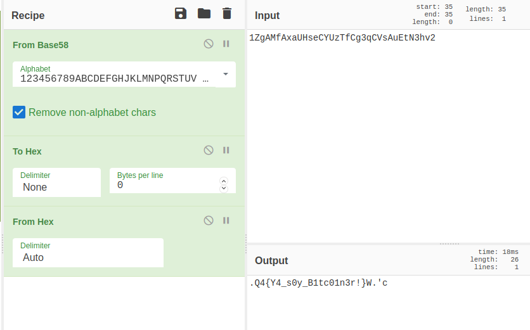
Task: Disable the To Hex operation
Action: pyautogui.click(x=209, y=150)
